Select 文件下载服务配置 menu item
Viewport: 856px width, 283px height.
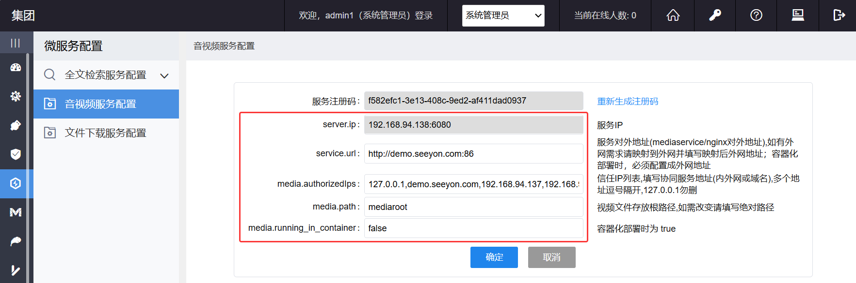(x=106, y=133)
